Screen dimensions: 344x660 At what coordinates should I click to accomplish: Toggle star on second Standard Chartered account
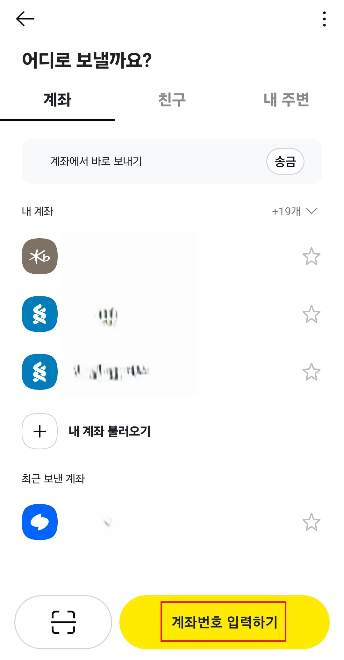coord(311,372)
